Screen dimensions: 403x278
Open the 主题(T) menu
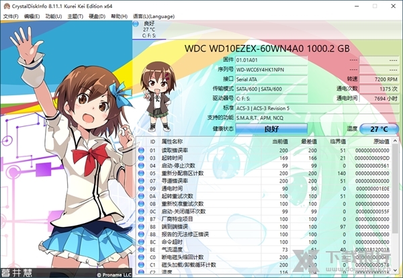[x=75, y=16]
